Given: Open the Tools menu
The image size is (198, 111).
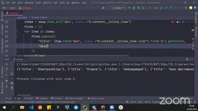Looking at the screenshot, I should coord(62,3).
